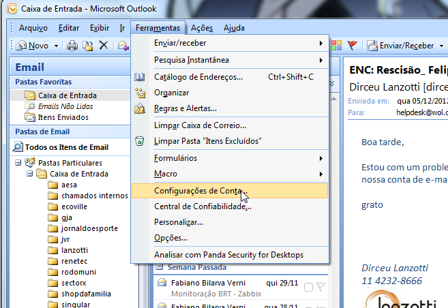Open the renetec folder
This screenshot has width=448, height=308.
[74, 261]
